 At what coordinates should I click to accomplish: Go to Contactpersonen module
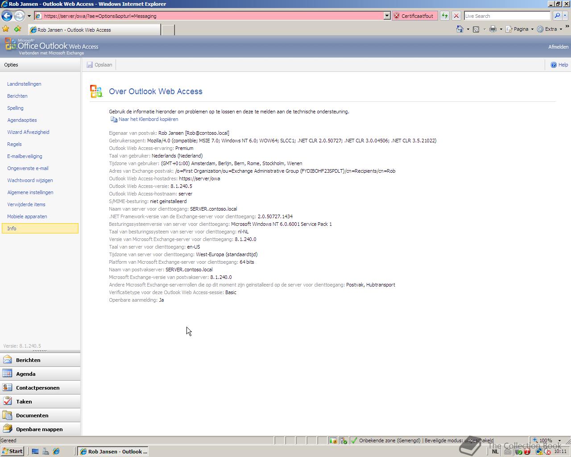pyautogui.click(x=40, y=388)
